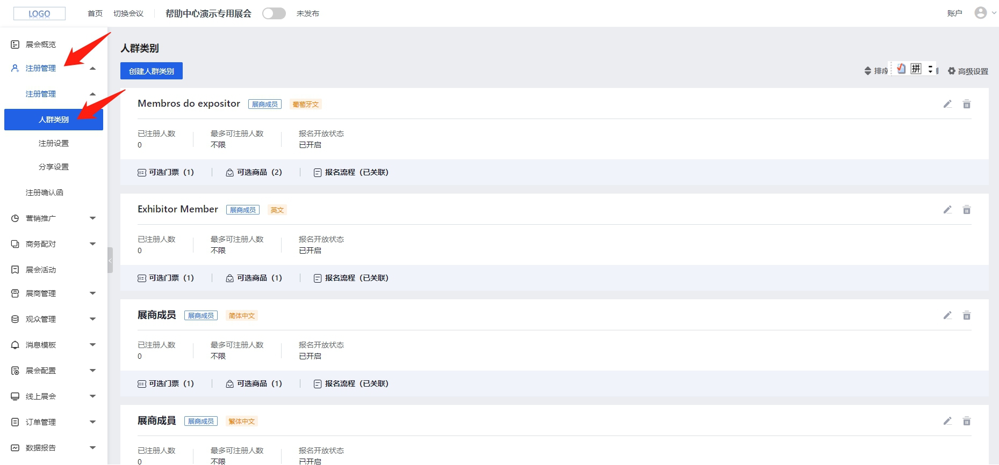Click 切换会议 in the top bar
This screenshot has width=999, height=465.
pyautogui.click(x=128, y=13)
